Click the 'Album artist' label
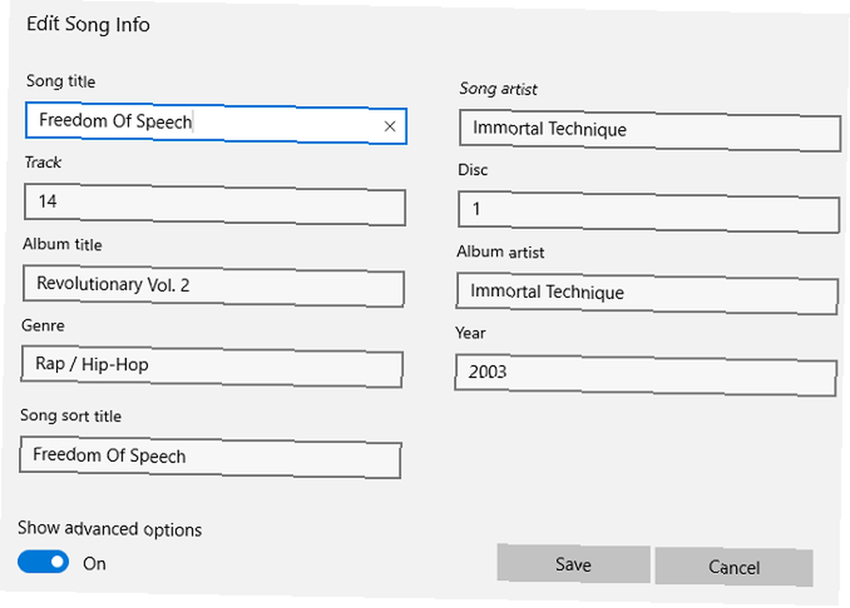 501,251
